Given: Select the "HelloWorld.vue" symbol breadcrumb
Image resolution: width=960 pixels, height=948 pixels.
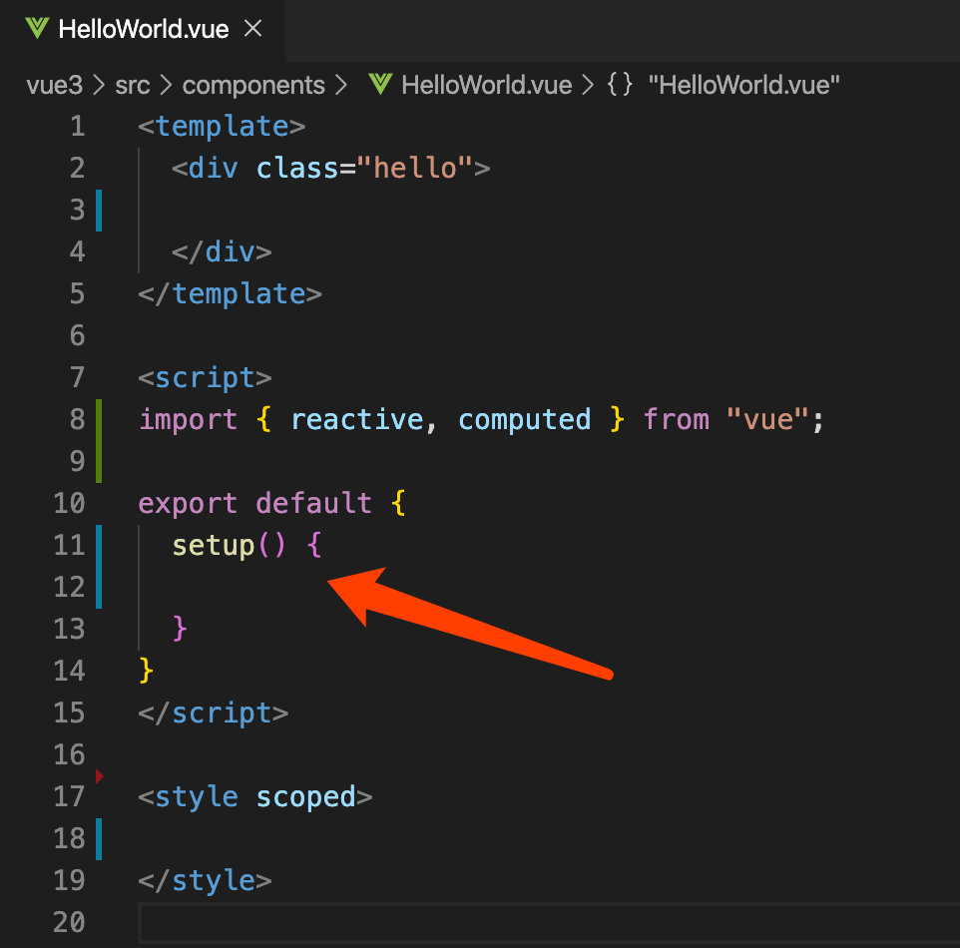Looking at the screenshot, I should [743, 85].
